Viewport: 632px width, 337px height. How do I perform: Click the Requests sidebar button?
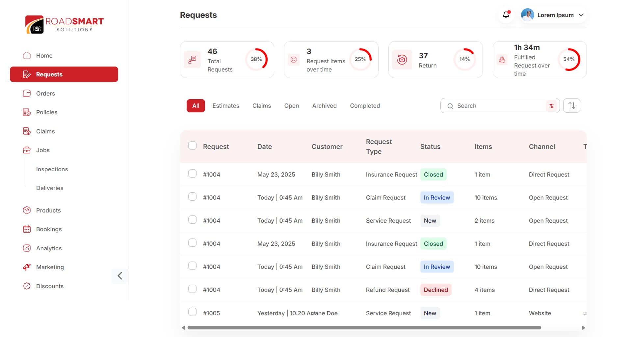point(64,74)
